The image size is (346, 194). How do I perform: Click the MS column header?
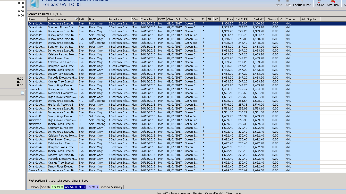[x=216, y=19]
